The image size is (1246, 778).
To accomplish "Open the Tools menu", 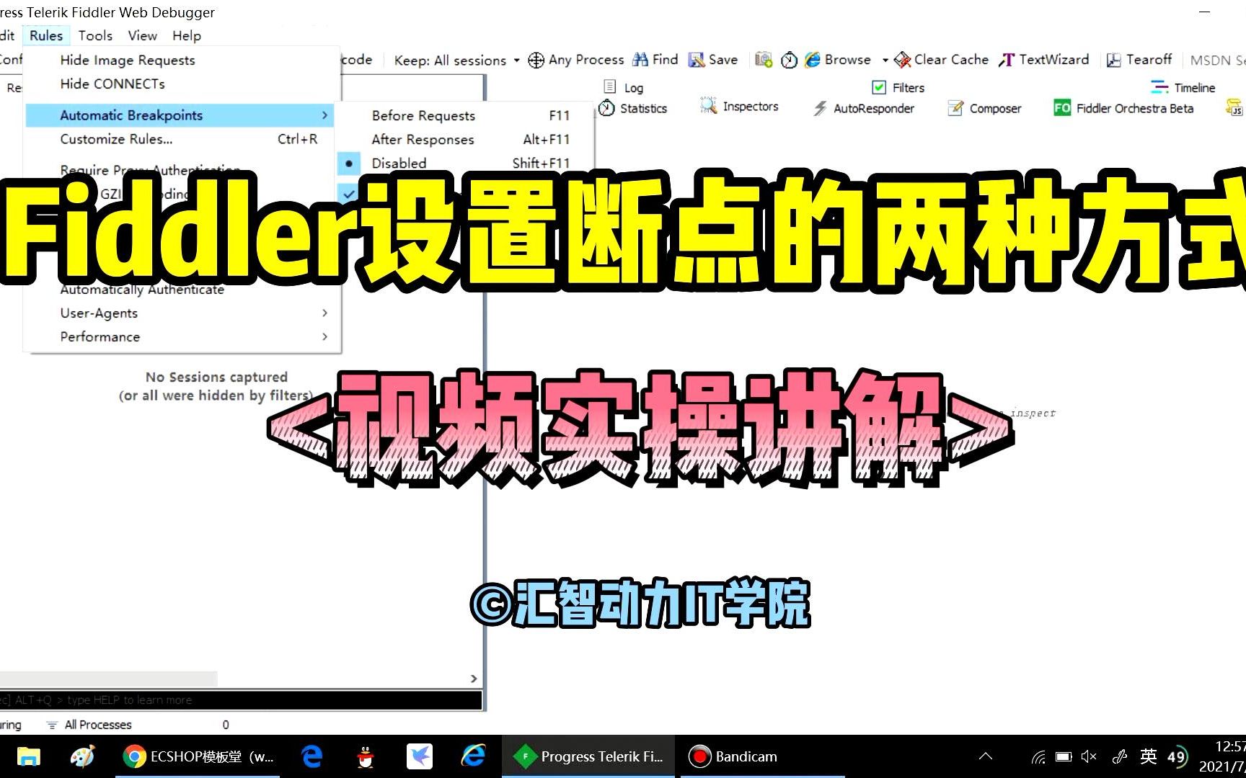I will pyautogui.click(x=95, y=35).
